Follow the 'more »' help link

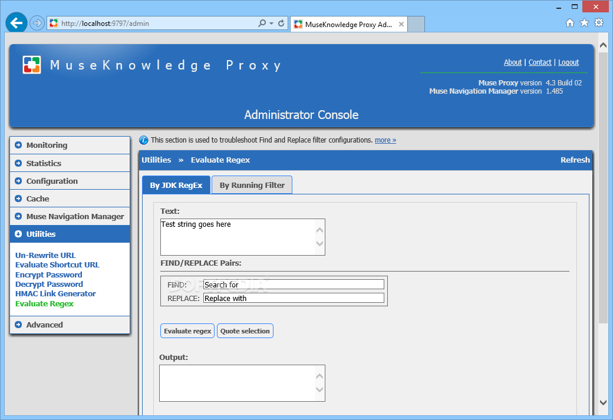click(385, 140)
